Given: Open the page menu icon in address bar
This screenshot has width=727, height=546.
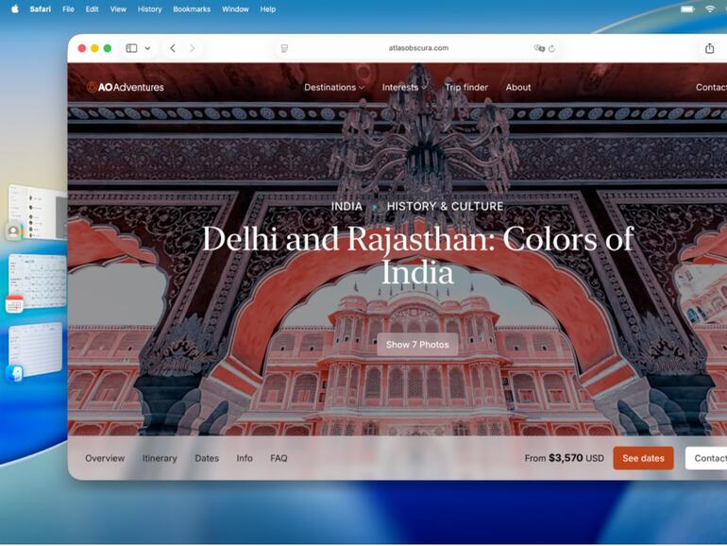Looking at the screenshot, I should coord(284,48).
